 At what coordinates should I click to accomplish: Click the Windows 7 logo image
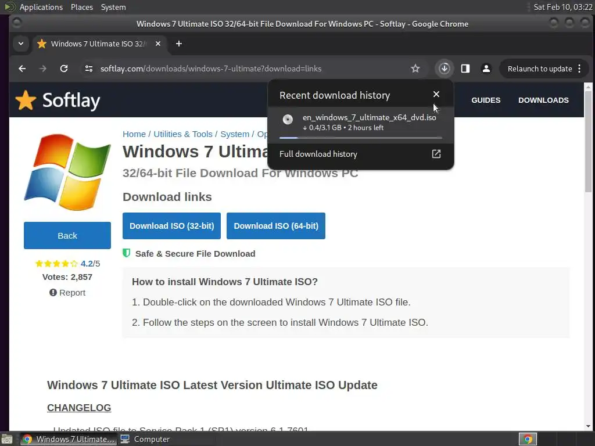click(x=67, y=172)
